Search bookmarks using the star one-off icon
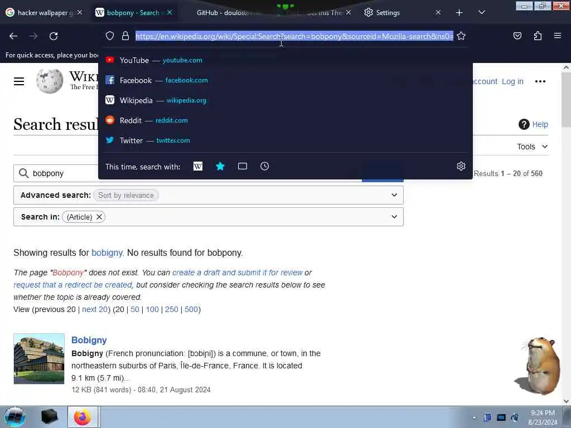Viewport: 571px width, 428px height. [220, 166]
